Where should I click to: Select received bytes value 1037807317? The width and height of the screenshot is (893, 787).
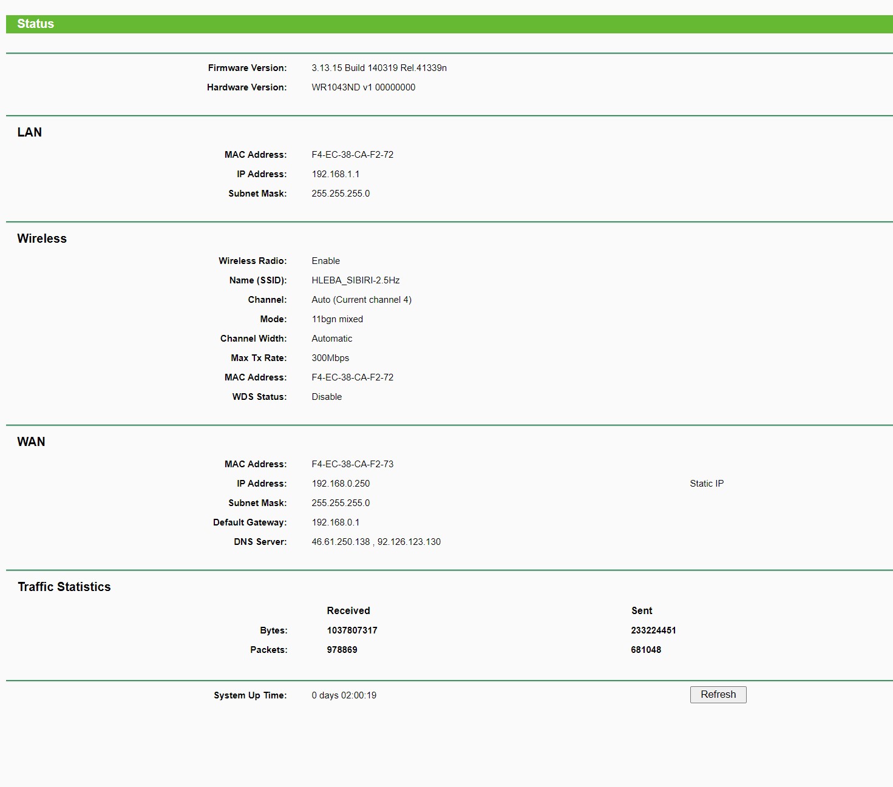coord(352,630)
